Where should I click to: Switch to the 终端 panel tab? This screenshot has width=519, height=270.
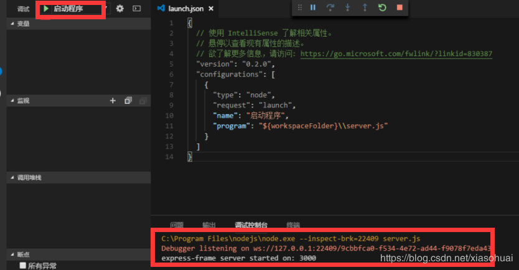[x=293, y=225]
